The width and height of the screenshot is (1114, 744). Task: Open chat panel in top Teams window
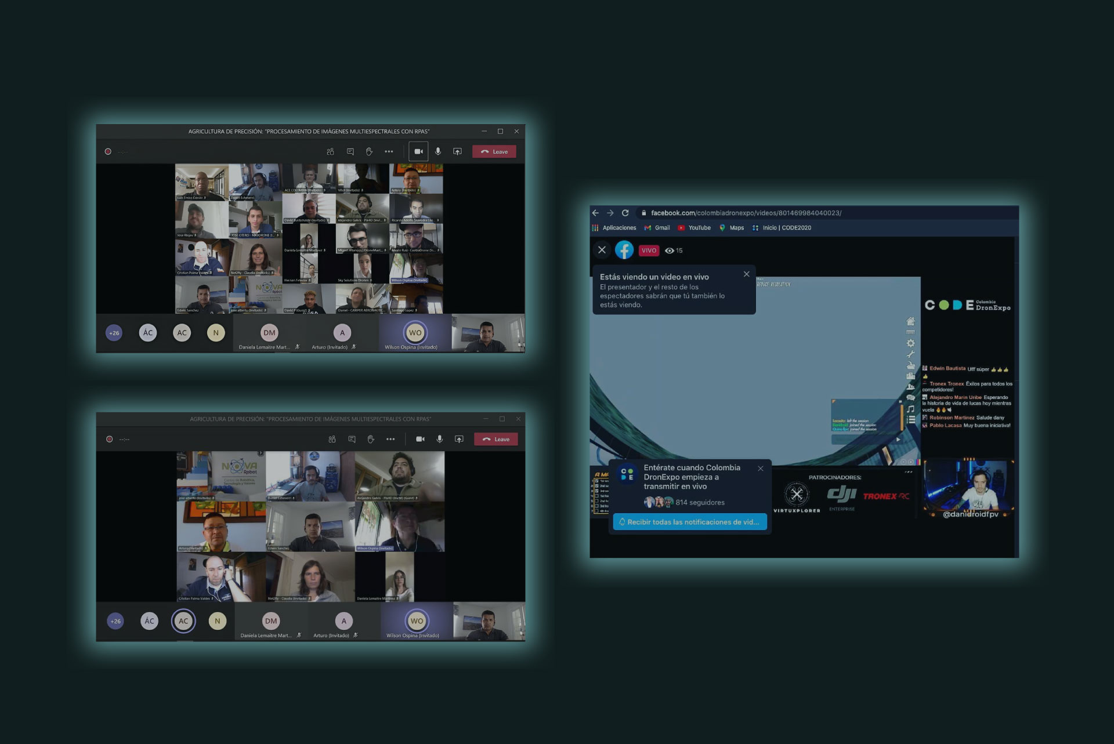pos(350,151)
